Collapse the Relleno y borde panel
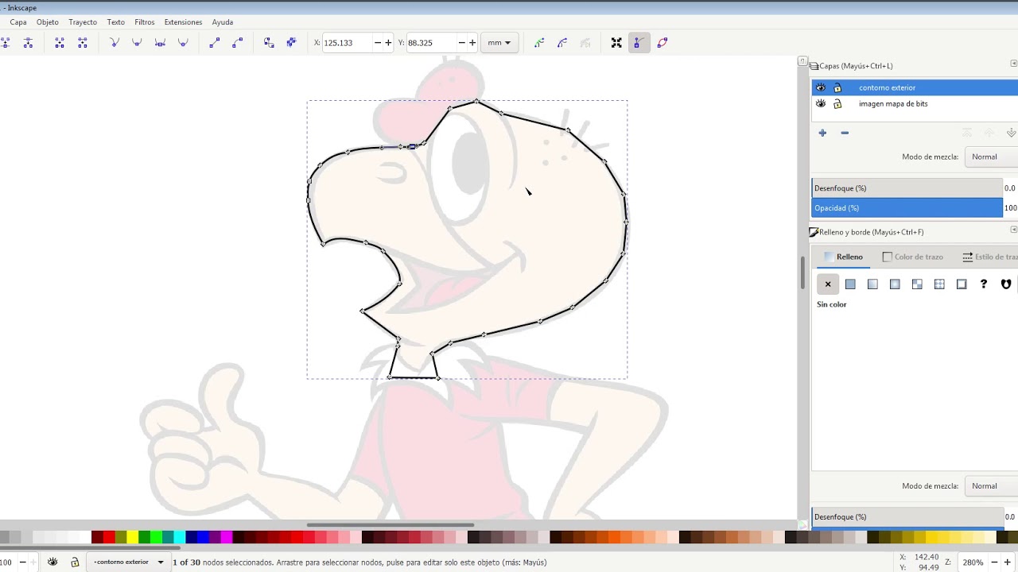 coord(1013,230)
